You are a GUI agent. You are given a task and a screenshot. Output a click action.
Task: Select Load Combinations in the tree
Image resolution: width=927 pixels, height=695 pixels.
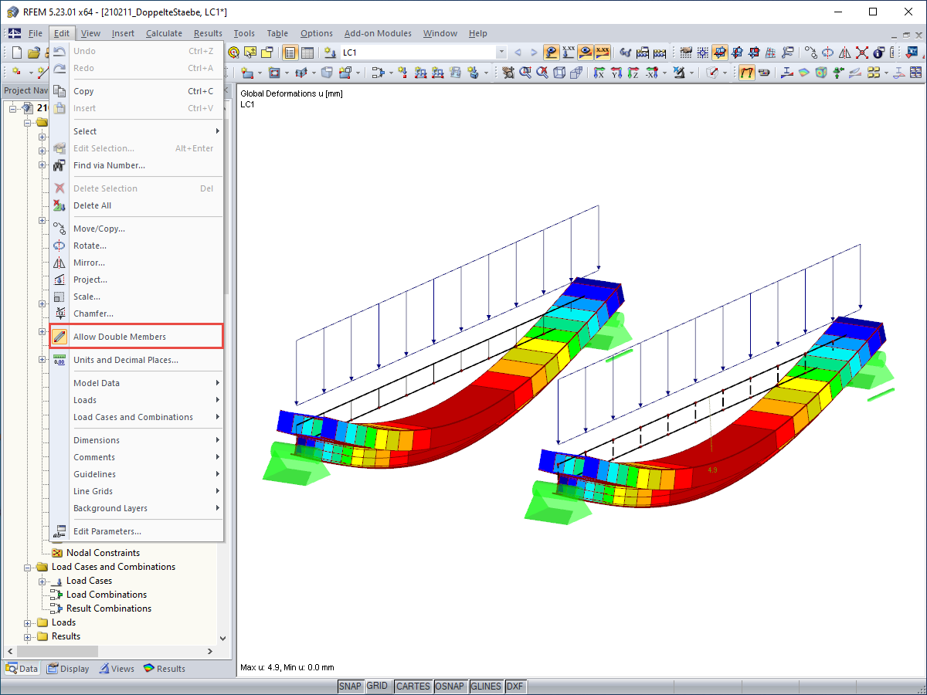click(107, 595)
